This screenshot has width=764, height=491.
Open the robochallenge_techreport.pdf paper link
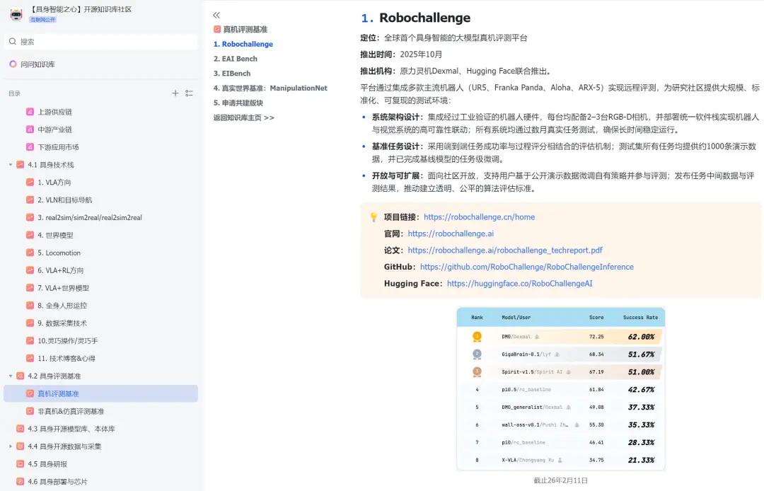point(505,250)
